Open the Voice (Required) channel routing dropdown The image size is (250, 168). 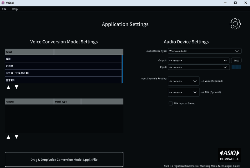point(183,81)
